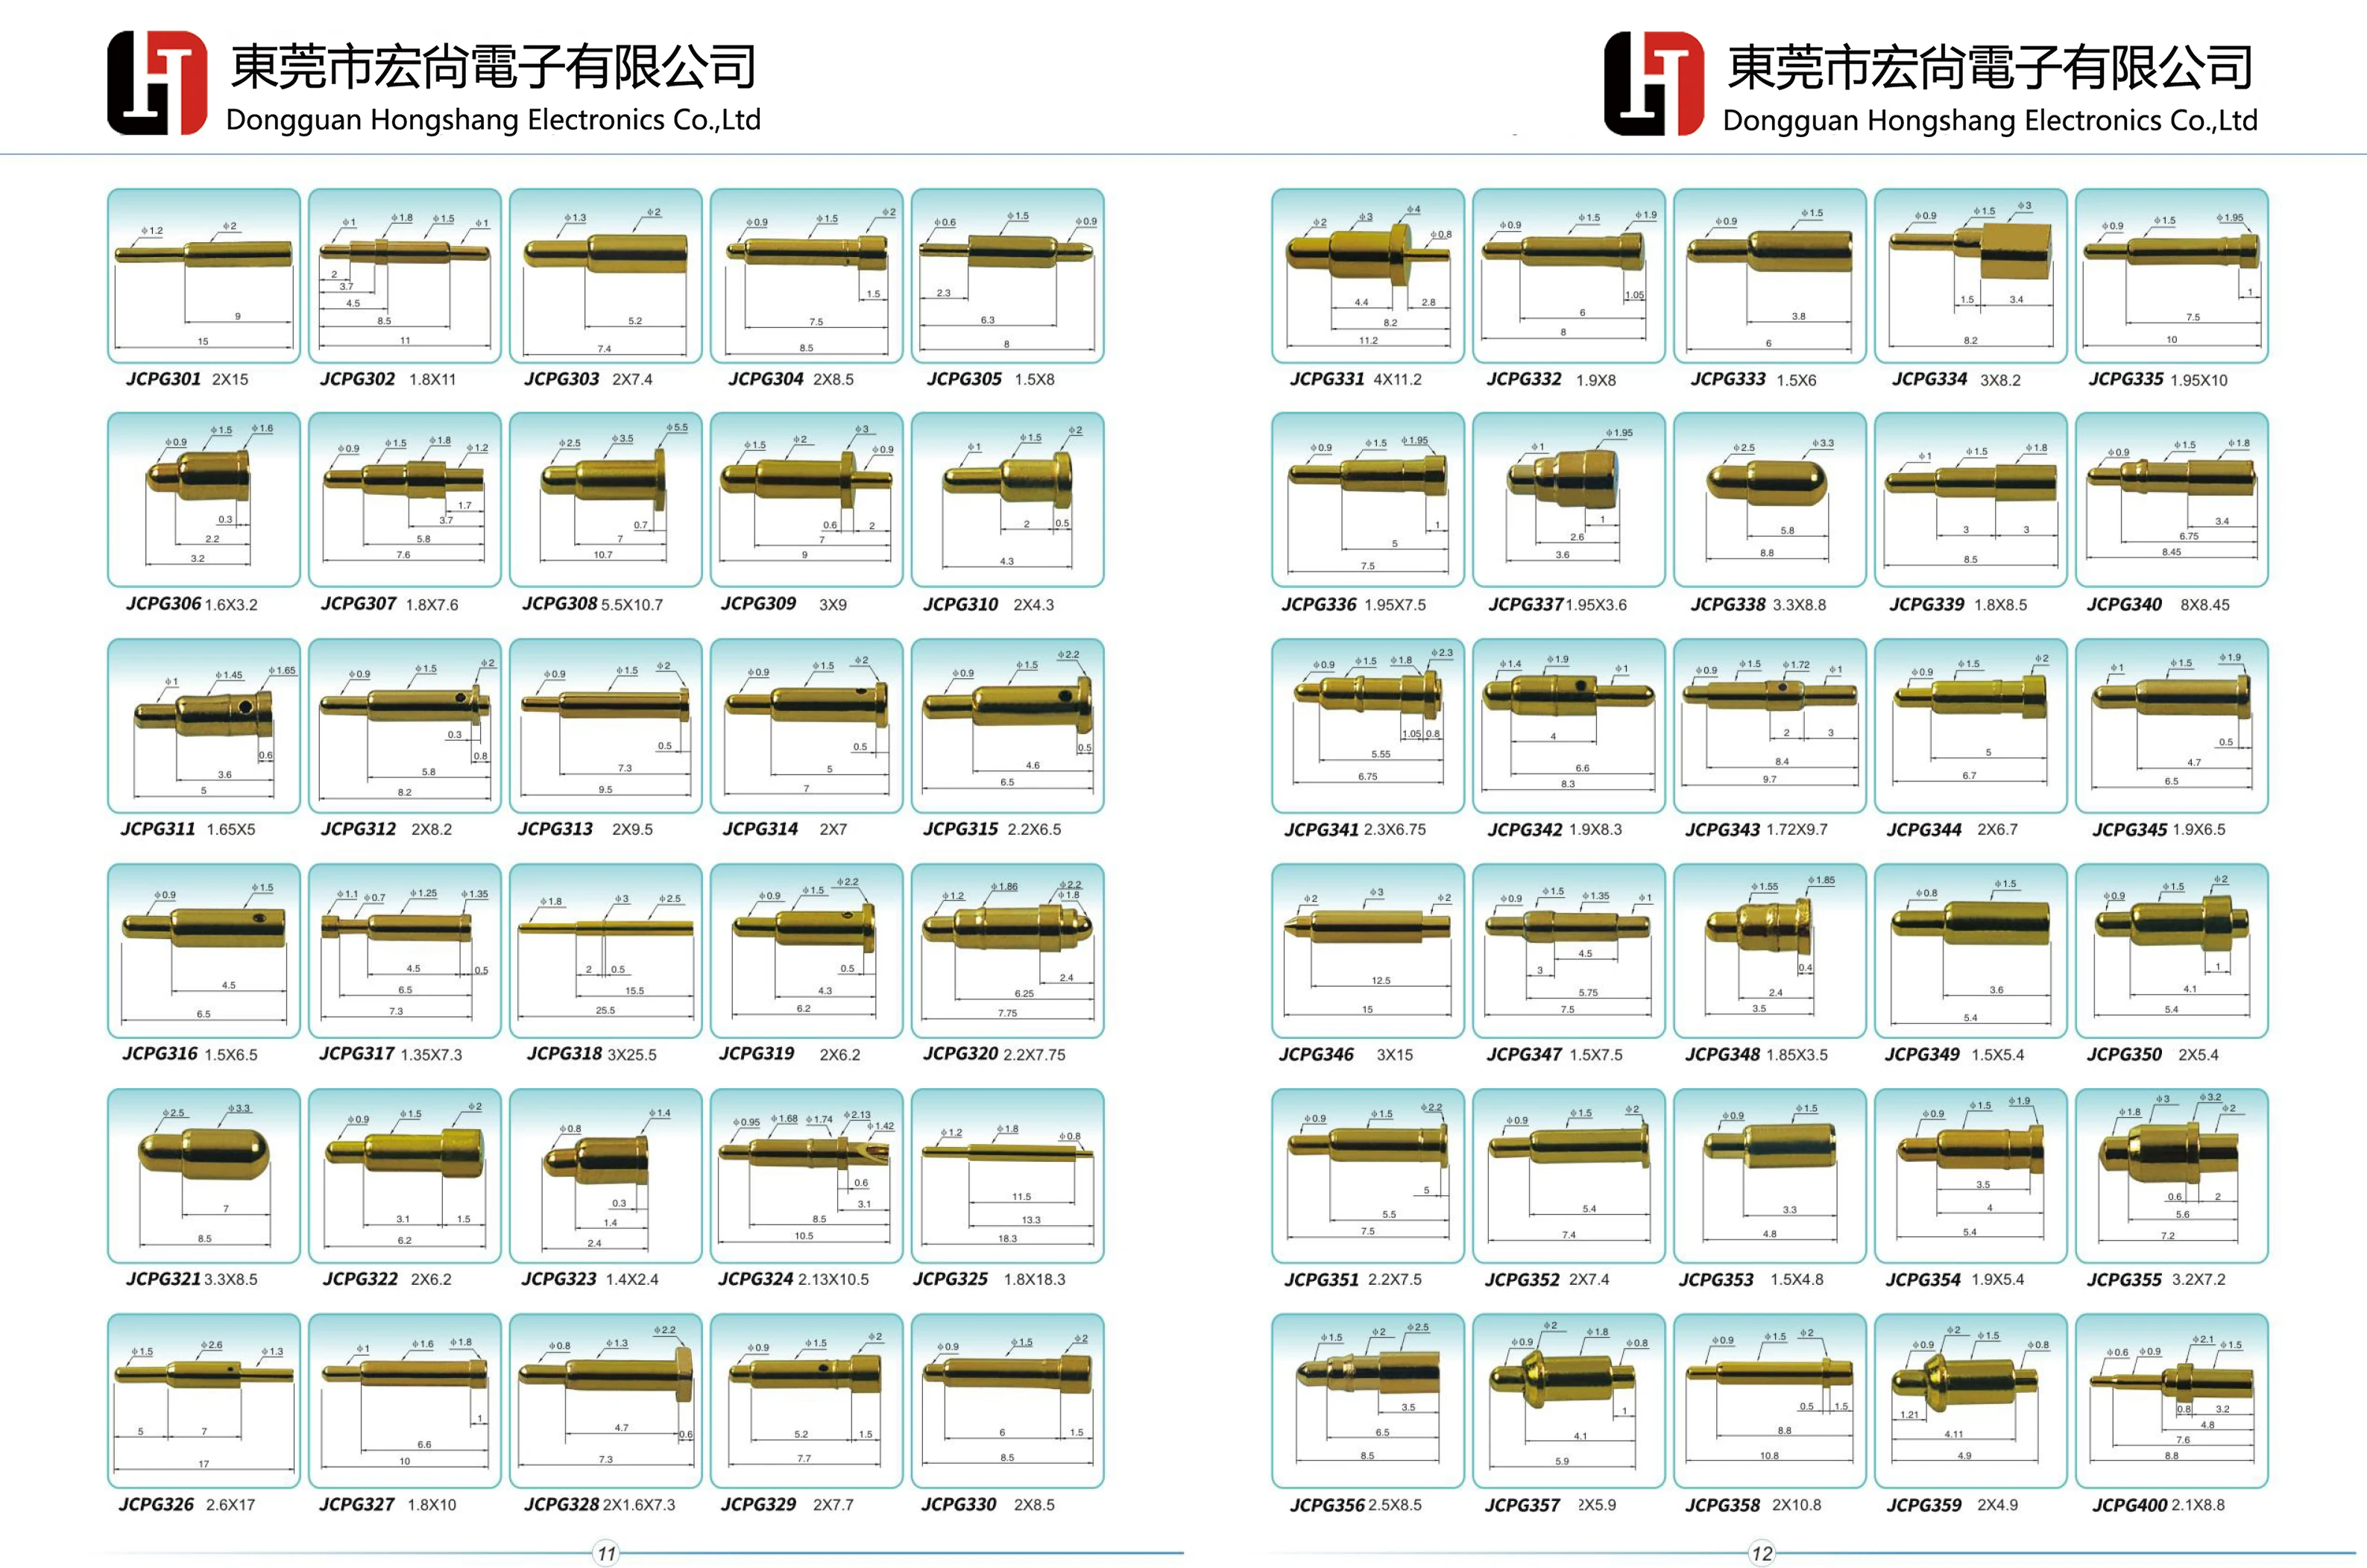Open the JCPG334 3X8.2 block pin image

click(1971, 276)
